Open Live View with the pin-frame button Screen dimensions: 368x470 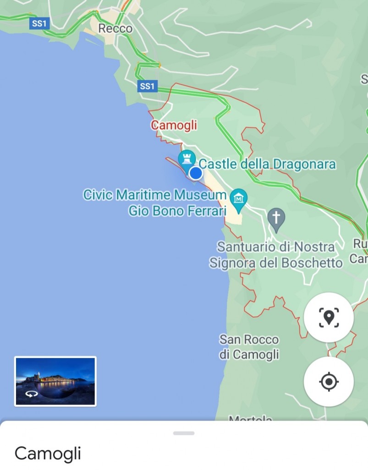pos(329,317)
